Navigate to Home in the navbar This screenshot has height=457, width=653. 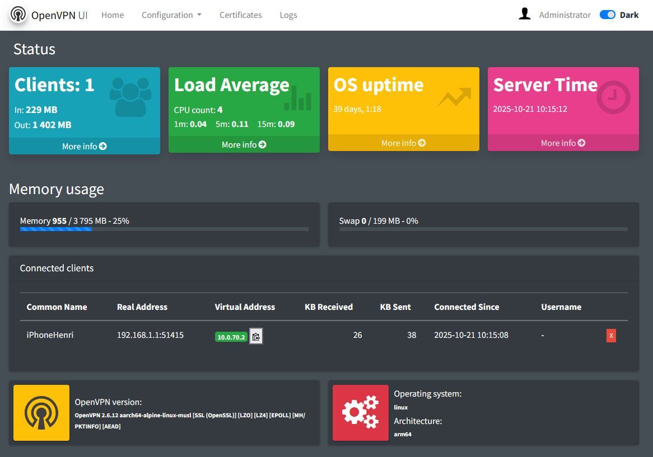[x=113, y=15]
